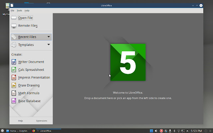Click the Remote Files icon

click(x=14, y=26)
